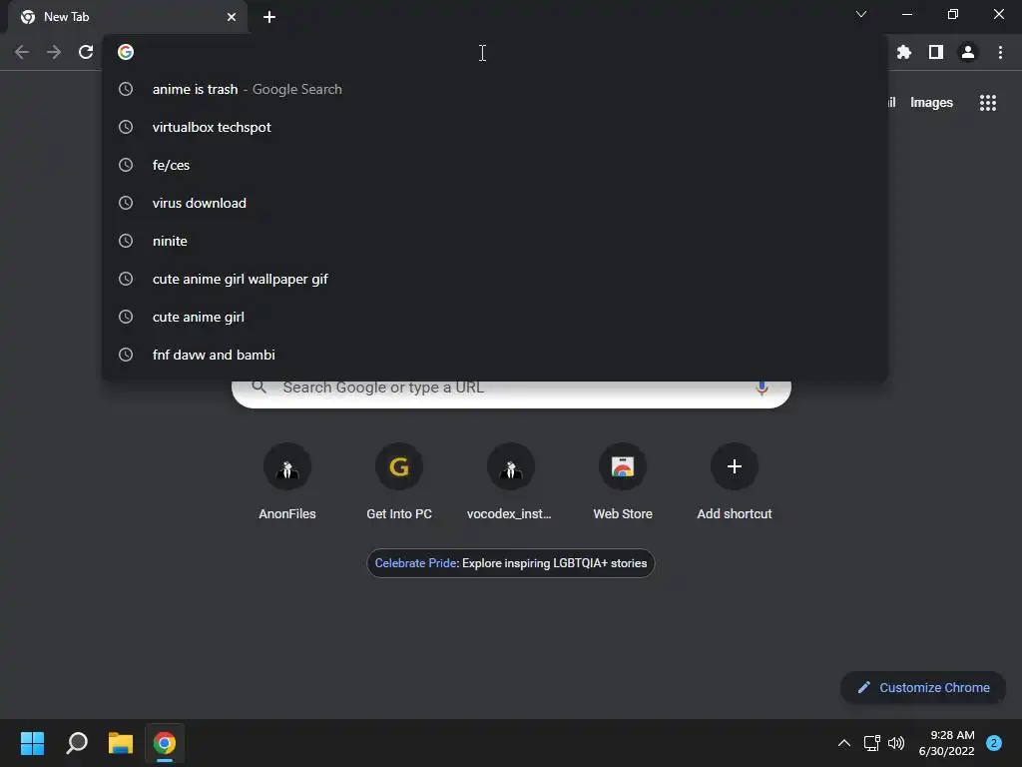Reload the current page
Viewport: 1022px width, 767px height.
pyautogui.click(x=86, y=52)
